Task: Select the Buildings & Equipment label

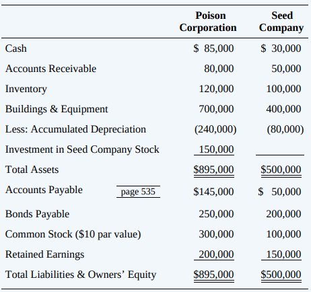Action: (57, 109)
